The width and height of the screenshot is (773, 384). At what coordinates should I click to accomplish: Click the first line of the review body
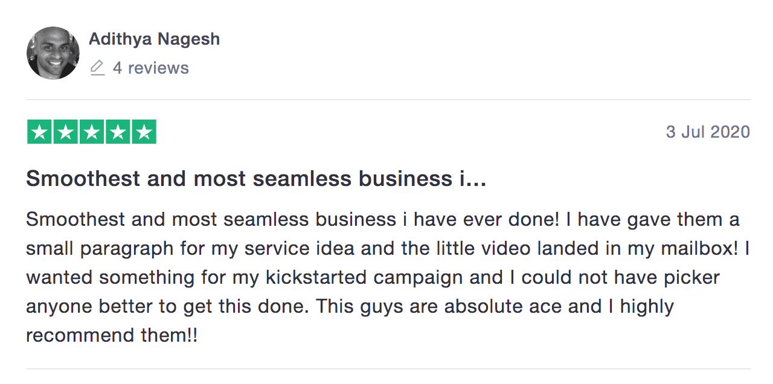[x=382, y=220]
